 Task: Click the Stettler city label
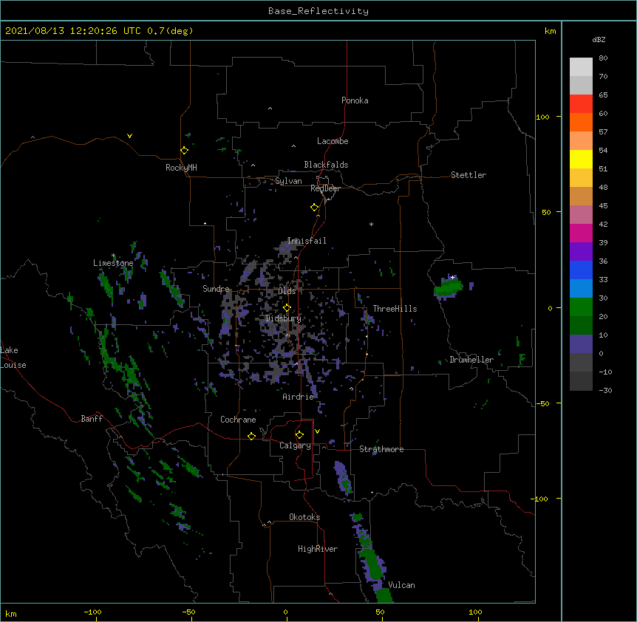(469, 175)
